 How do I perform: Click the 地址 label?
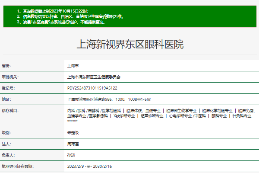click(x=6, y=99)
